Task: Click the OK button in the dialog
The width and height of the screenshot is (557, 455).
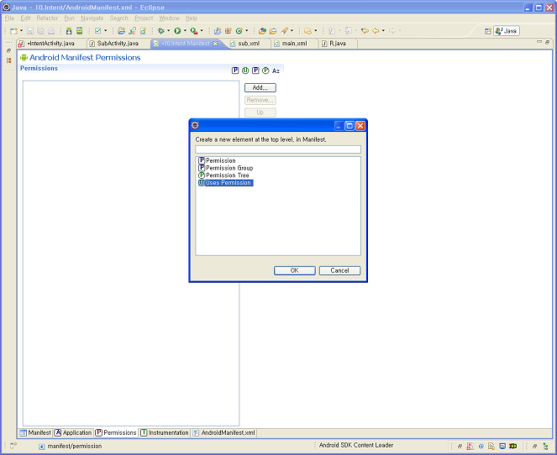Action: (295, 270)
